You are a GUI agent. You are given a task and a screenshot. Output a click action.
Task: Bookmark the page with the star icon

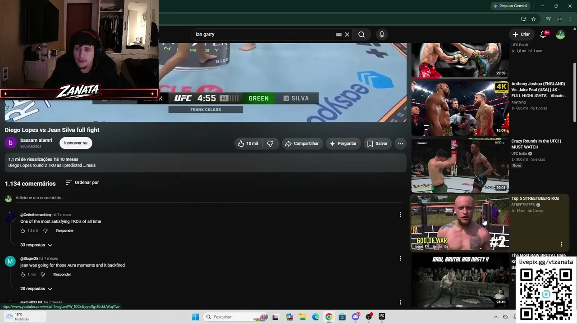[x=533, y=19]
